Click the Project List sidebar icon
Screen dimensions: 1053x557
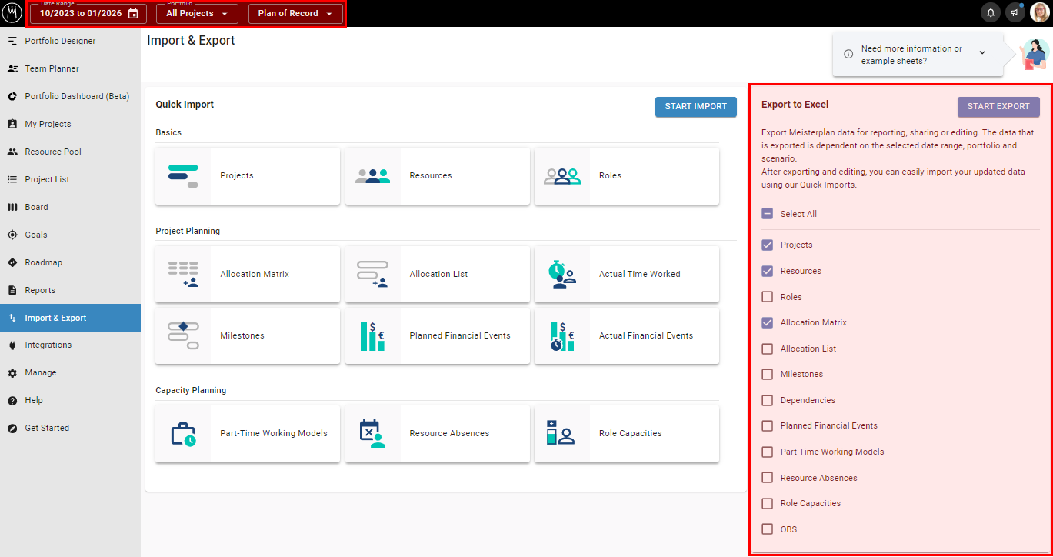pos(12,179)
